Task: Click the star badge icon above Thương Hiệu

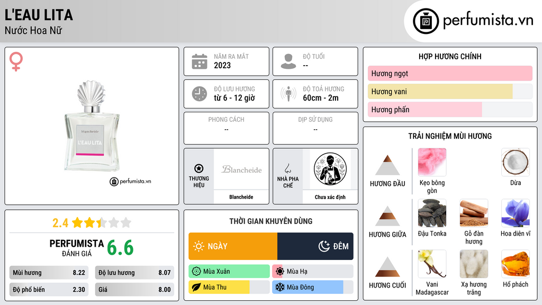Action: coord(199,168)
